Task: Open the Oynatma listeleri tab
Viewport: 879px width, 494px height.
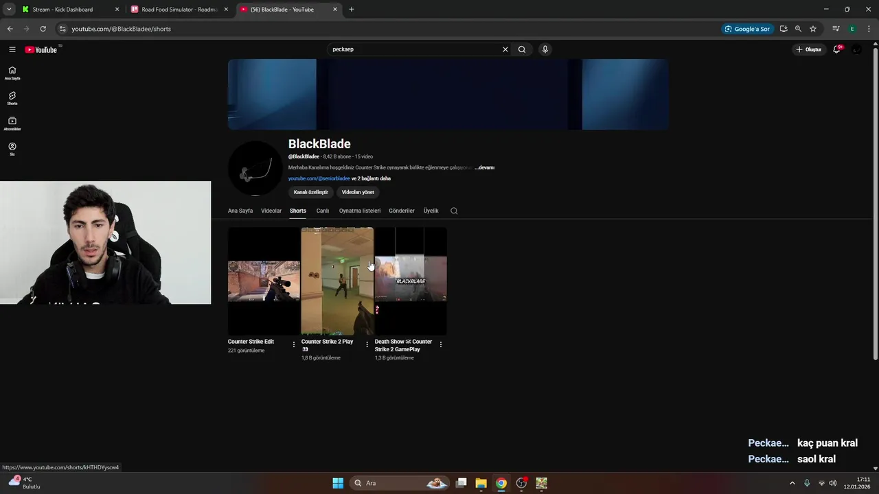Action: tap(360, 211)
